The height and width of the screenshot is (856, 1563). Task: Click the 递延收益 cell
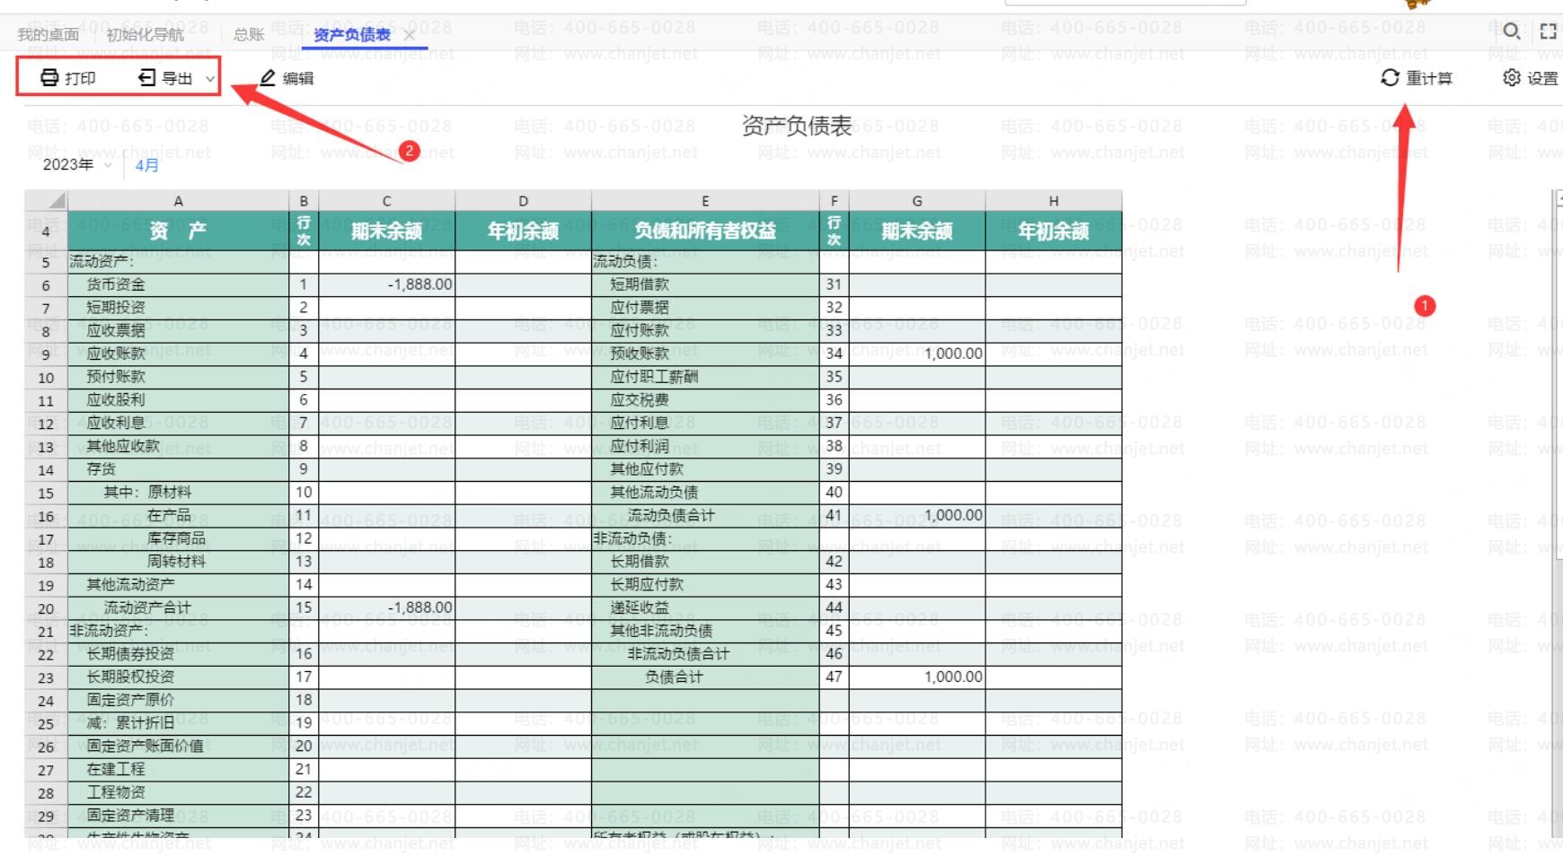705,607
